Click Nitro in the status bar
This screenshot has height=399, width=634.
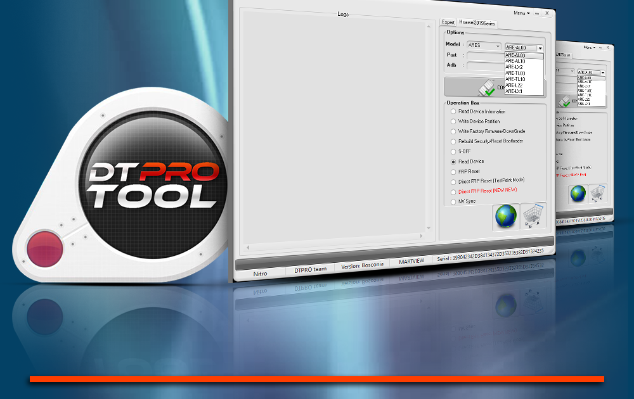click(x=260, y=274)
